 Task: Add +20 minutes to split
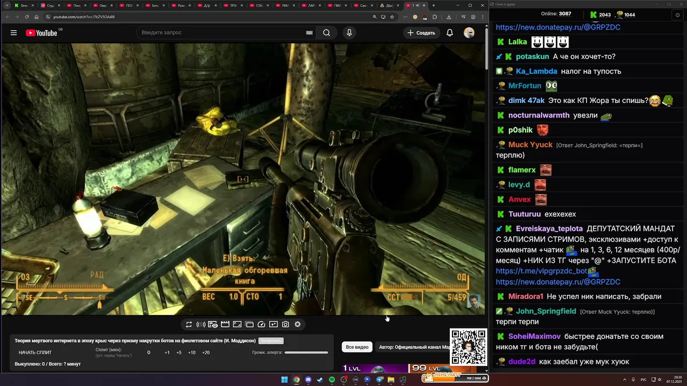pyautogui.click(x=206, y=353)
